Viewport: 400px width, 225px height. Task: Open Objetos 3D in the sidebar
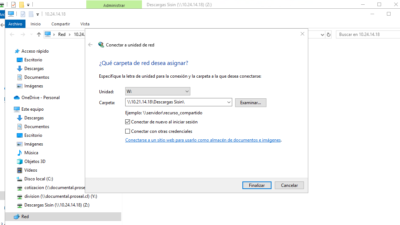tap(35, 161)
